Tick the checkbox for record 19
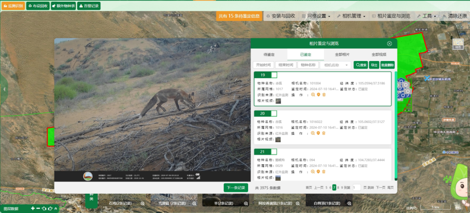This screenshot has height=213, width=470. 274,75
